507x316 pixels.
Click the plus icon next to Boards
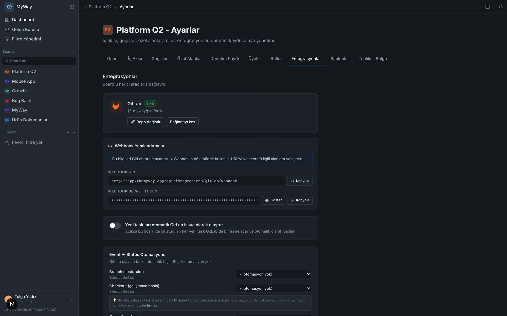(68, 52)
